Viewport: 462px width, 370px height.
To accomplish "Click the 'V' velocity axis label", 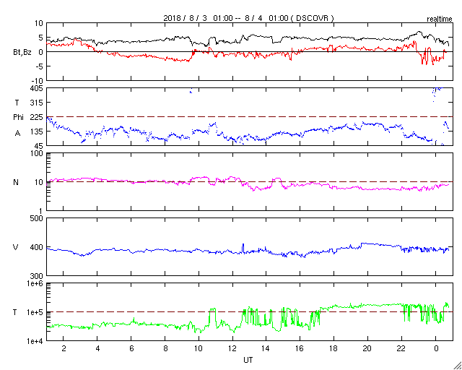I will point(16,247).
